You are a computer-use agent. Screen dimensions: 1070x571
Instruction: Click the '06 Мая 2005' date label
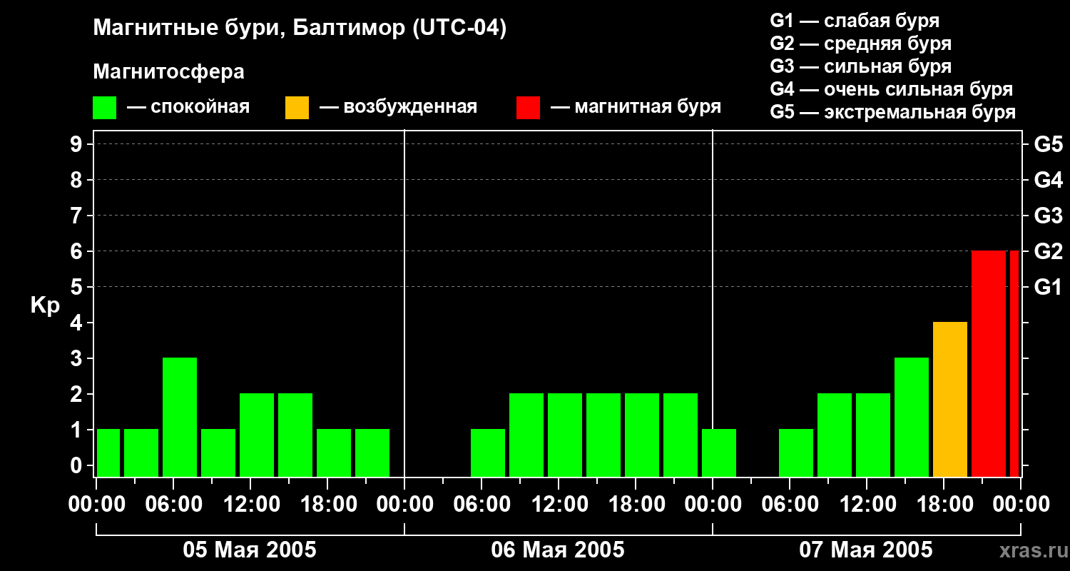[x=558, y=550]
